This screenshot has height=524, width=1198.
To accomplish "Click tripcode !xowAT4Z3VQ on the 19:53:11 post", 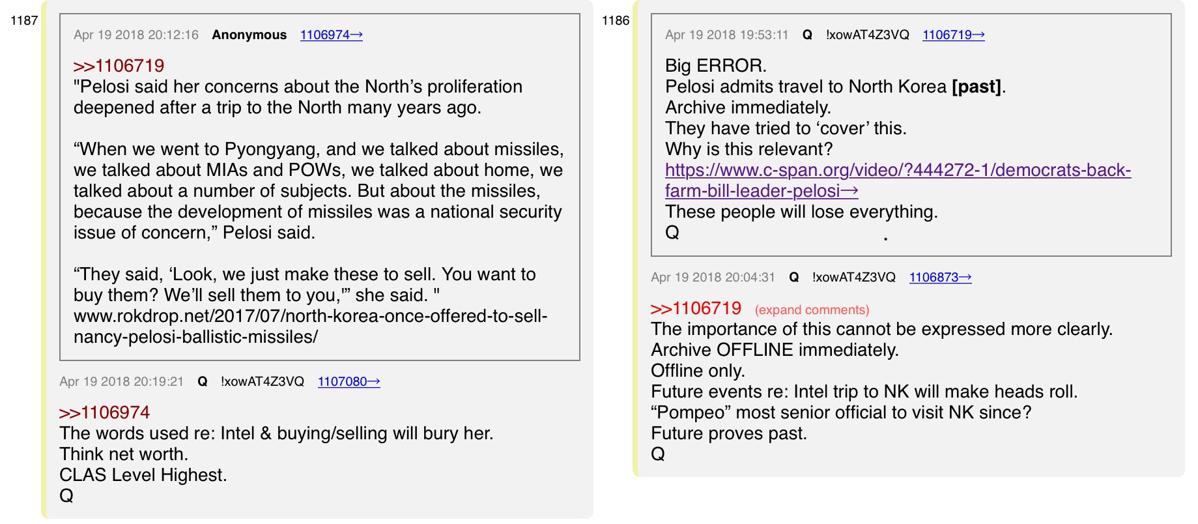I will (x=866, y=35).
